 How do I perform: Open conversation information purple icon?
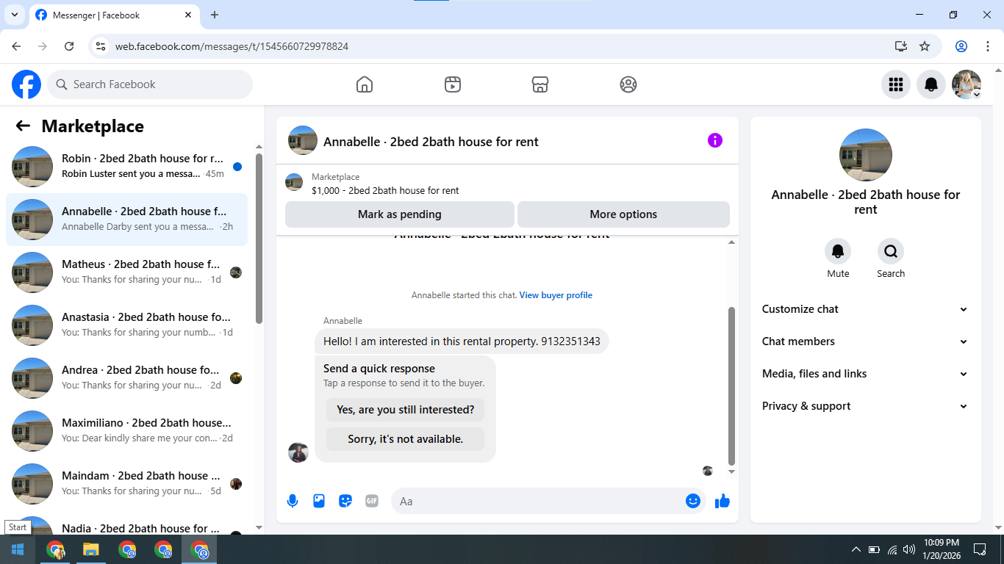tap(715, 140)
